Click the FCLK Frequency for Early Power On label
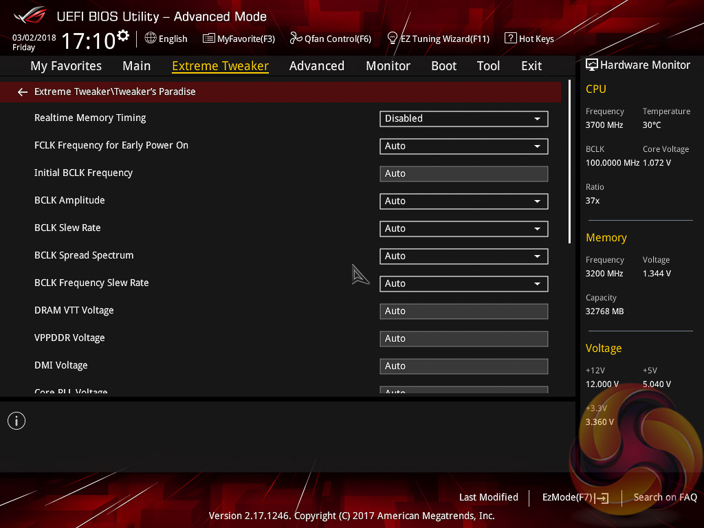The height and width of the screenshot is (528, 704). pyautogui.click(x=111, y=145)
